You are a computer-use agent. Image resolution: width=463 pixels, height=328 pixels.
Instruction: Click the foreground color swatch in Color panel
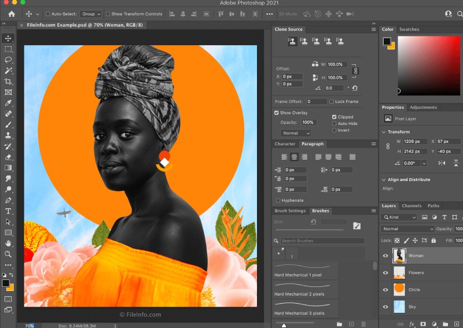pyautogui.click(x=387, y=41)
